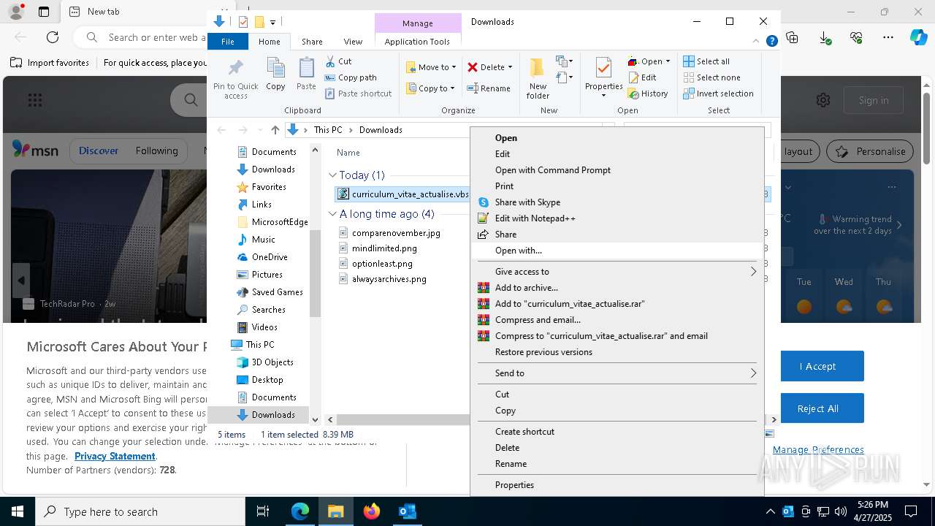This screenshot has height=526, width=935.
Task: Open Copy to dropdown
Action: coord(431,88)
